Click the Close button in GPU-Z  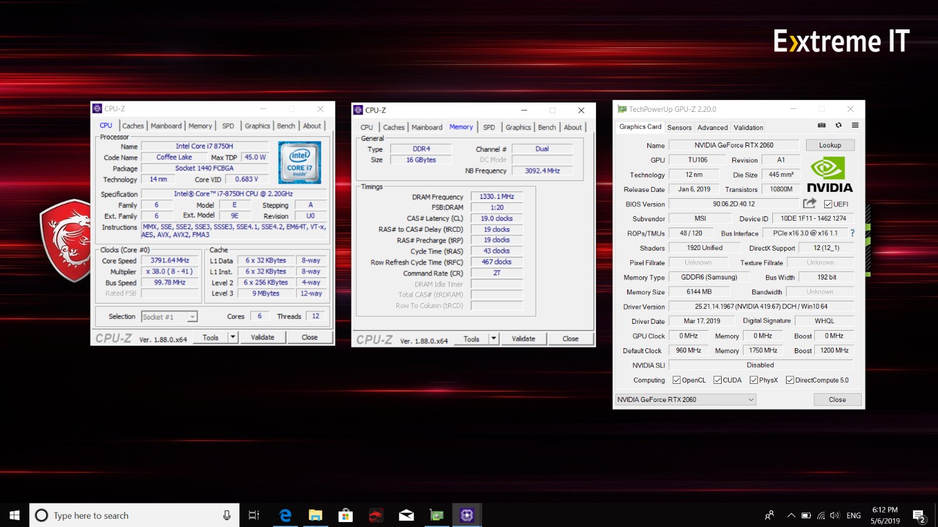837,399
